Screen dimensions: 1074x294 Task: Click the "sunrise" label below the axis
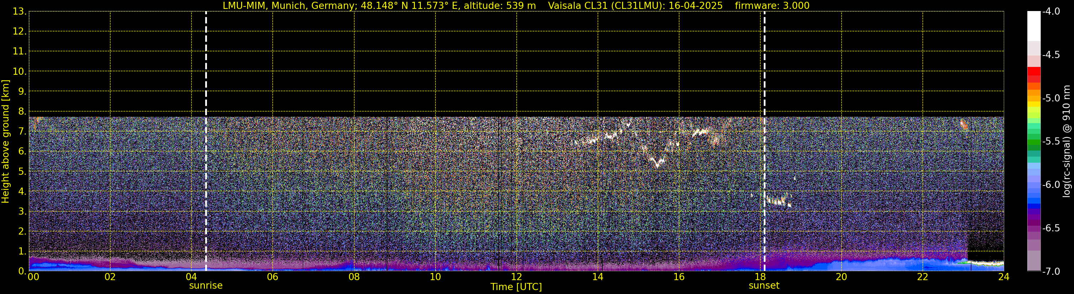pyautogui.click(x=206, y=286)
